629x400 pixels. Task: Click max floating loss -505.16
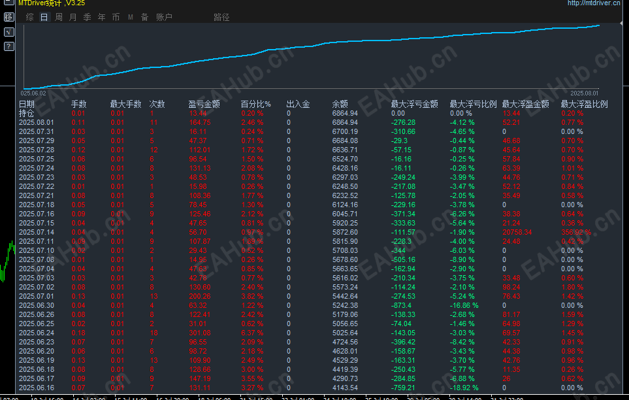403,260
